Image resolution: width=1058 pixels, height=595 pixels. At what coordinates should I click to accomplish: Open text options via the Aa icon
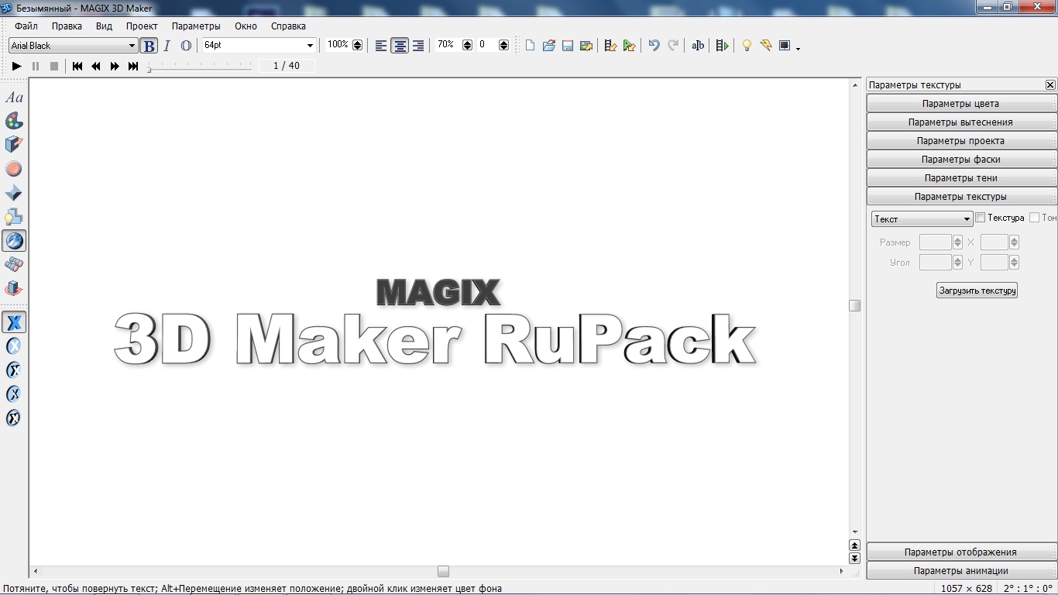[14, 98]
